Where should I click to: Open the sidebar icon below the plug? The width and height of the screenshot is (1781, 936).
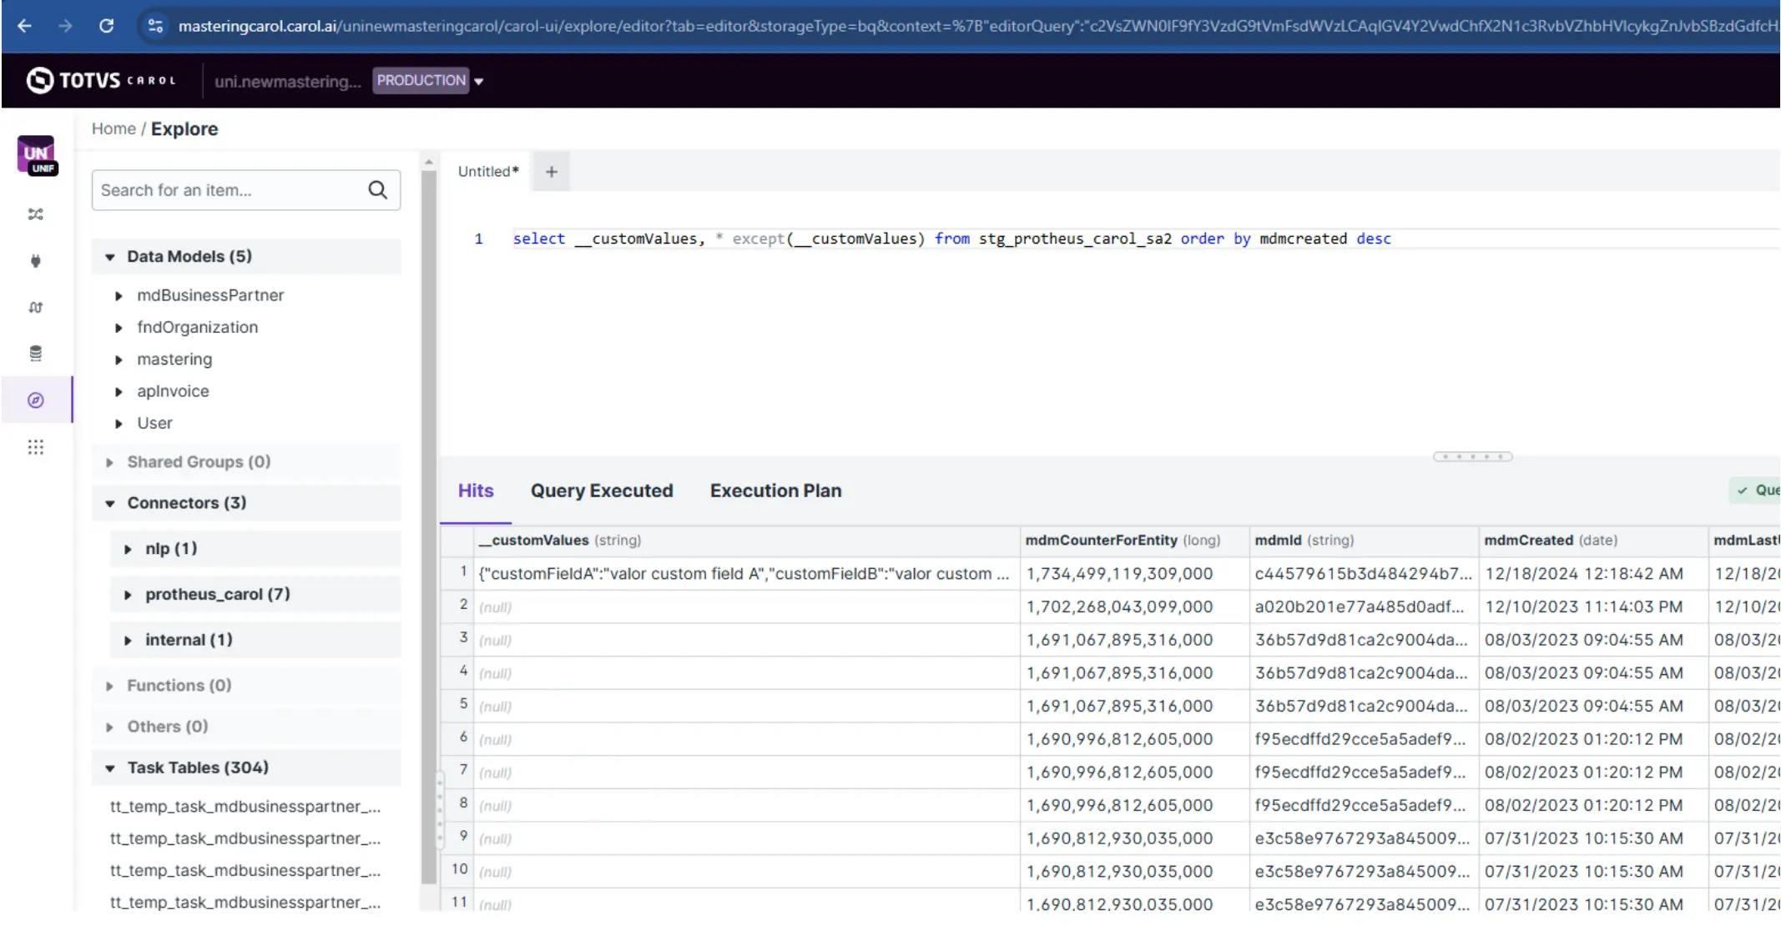coord(35,307)
